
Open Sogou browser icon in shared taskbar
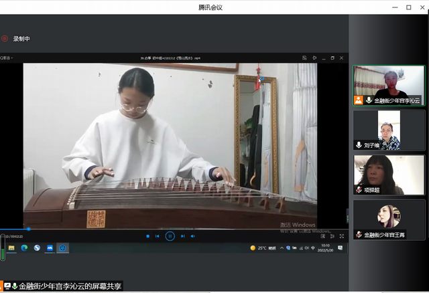pyautogui.click(x=37, y=248)
